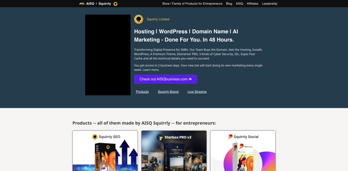
Task: Open the Blog menu item
Action: (229, 3)
